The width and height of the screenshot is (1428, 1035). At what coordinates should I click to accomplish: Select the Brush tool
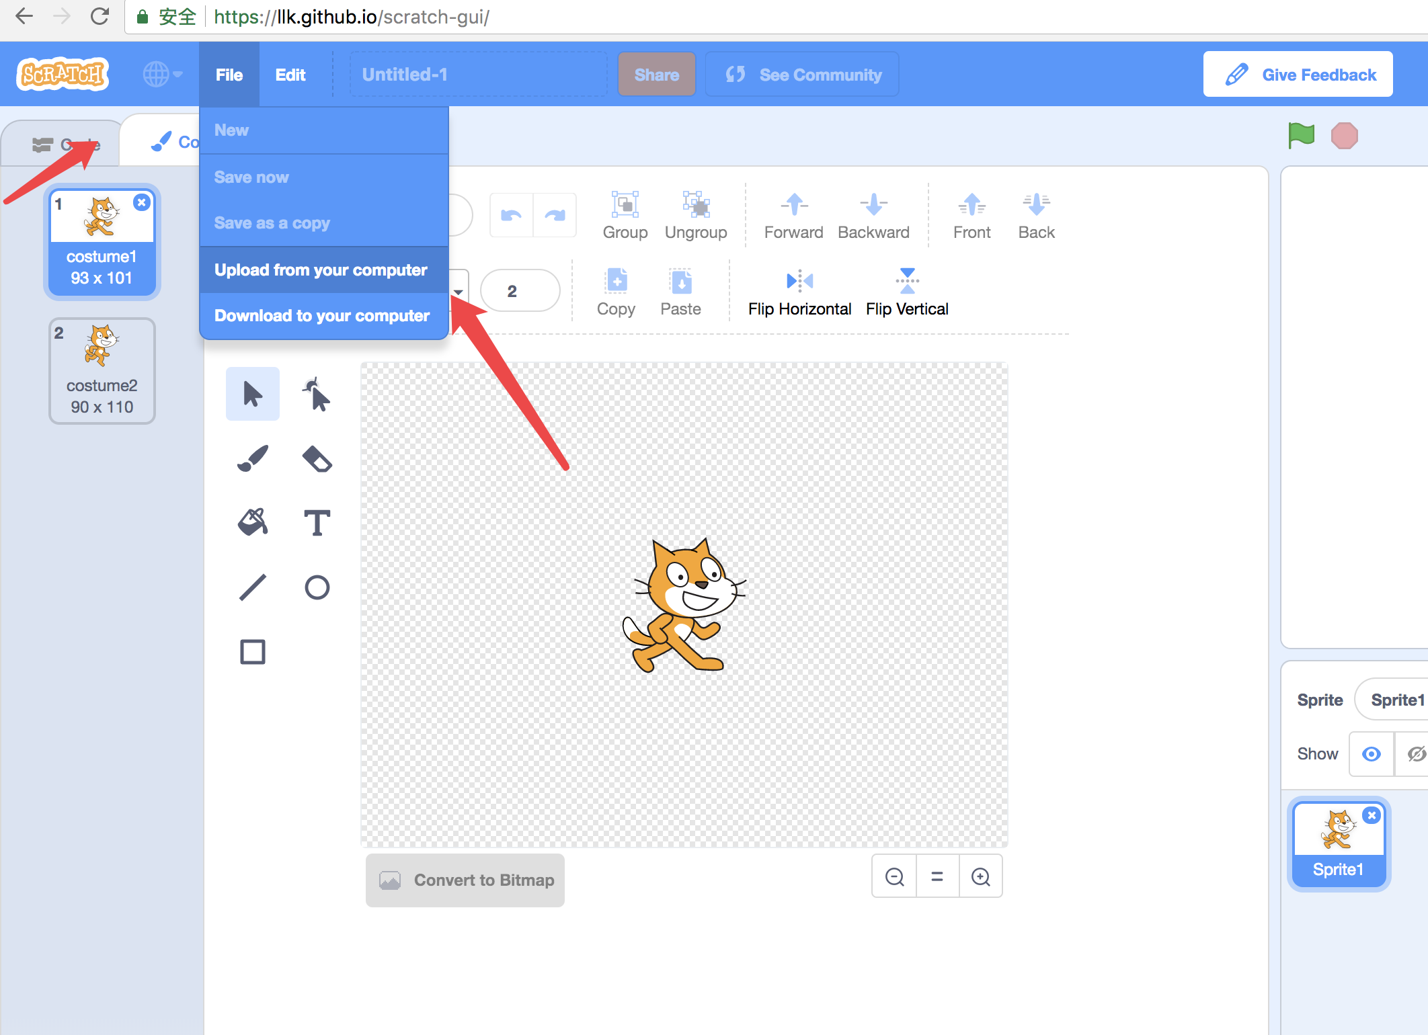[x=253, y=458]
